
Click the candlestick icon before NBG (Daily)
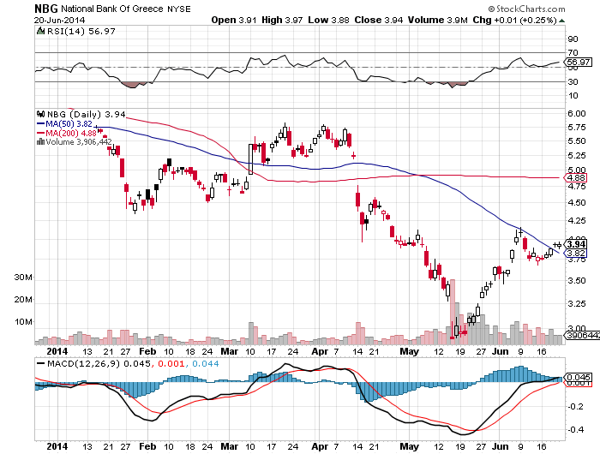click(x=40, y=114)
